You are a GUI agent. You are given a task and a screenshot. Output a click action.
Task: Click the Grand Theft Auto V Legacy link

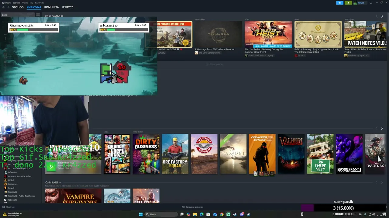(261, 56)
